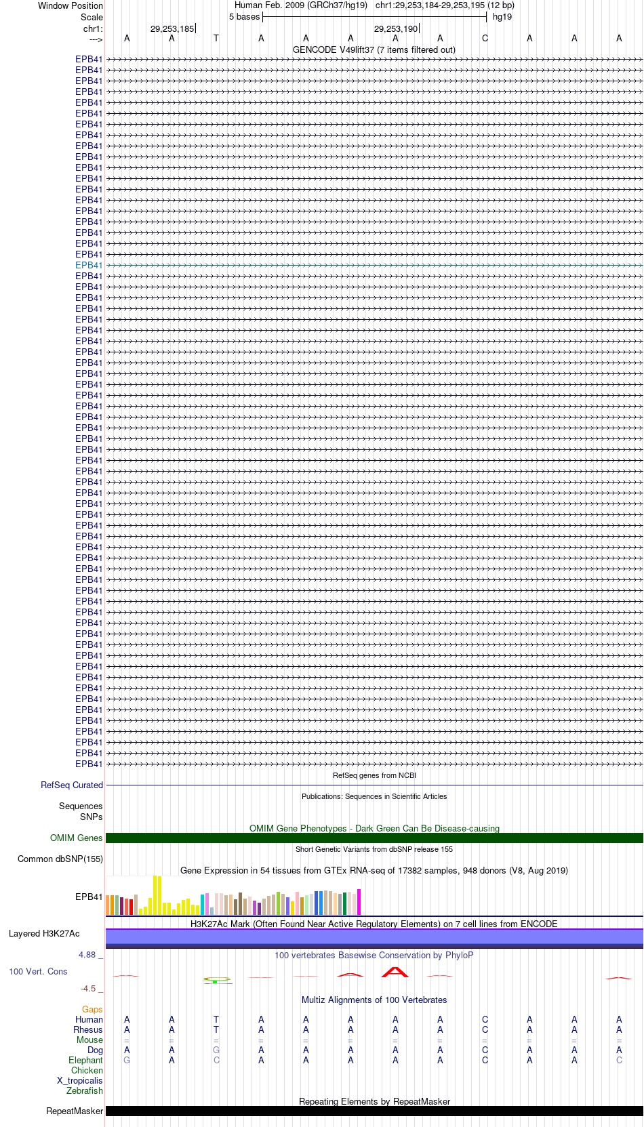Click the tall red A in PhyloP track
The height and width of the screenshot is (1127, 644).
pyautogui.click(x=395, y=972)
